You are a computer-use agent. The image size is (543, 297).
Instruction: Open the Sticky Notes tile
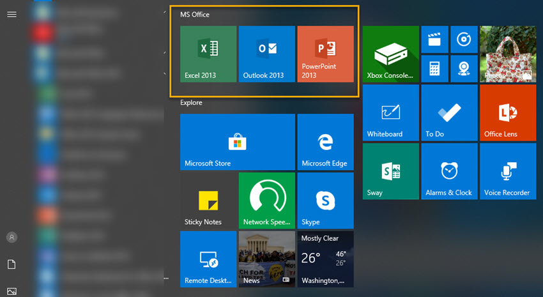[x=208, y=201]
